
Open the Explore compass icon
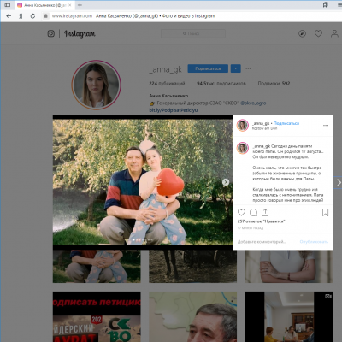302,34
